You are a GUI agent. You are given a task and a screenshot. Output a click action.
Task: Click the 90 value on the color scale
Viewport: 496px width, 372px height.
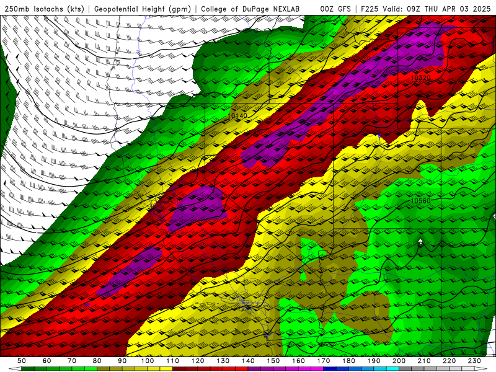tap(122, 361)
